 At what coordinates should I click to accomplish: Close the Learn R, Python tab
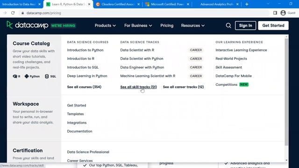(89, 4)
